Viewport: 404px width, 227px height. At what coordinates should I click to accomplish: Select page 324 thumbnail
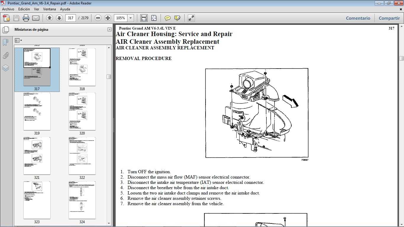point(82,200)
